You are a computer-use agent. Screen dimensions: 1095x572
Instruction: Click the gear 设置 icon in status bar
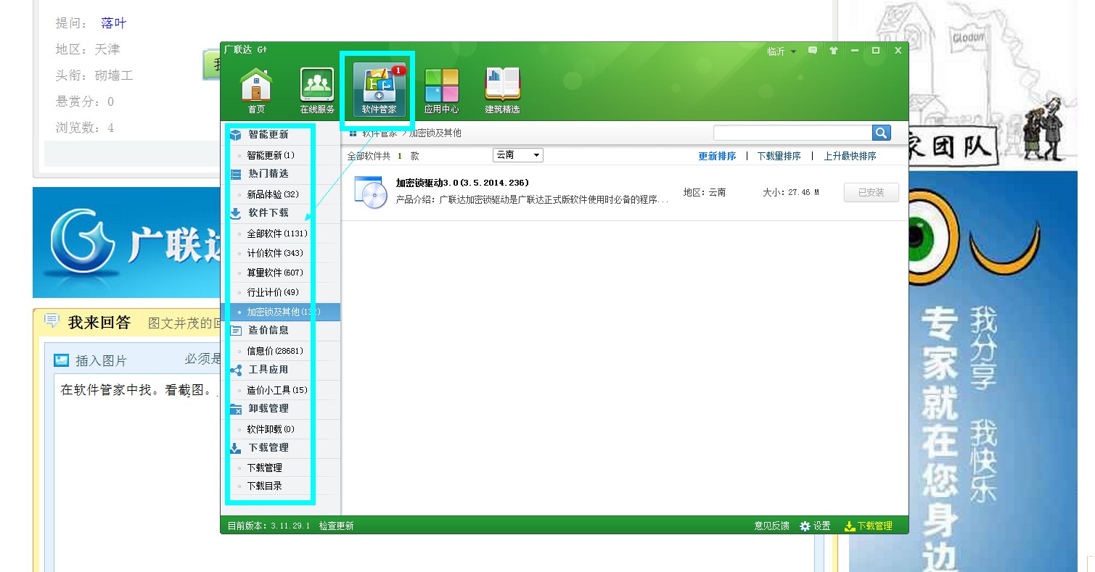[x=805, y=526]
